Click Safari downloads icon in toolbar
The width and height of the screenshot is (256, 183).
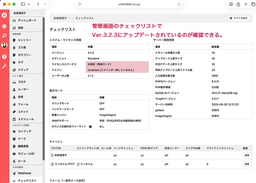[x=231, y=4]
